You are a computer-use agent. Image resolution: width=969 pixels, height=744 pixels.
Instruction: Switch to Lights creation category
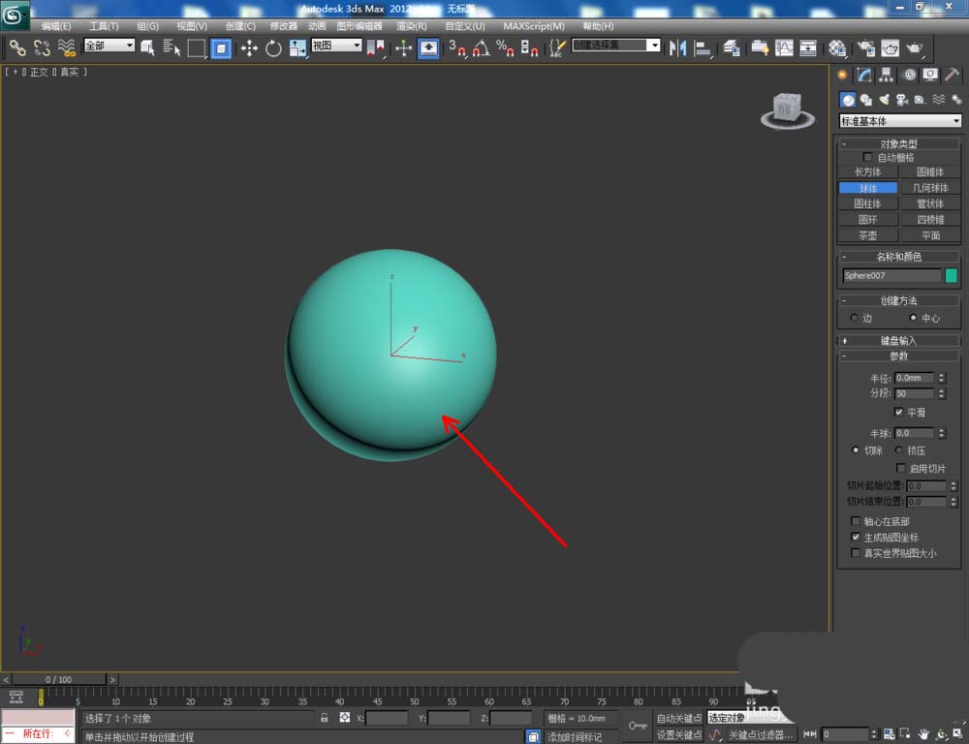[x=884, y=100]
